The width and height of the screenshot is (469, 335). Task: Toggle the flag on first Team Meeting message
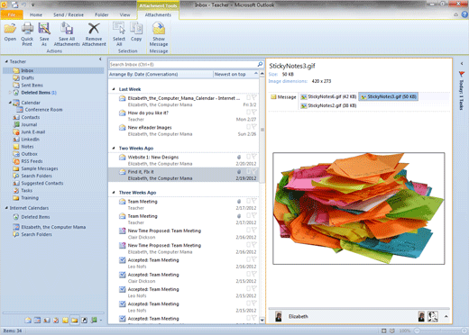[x=254, y=201]
